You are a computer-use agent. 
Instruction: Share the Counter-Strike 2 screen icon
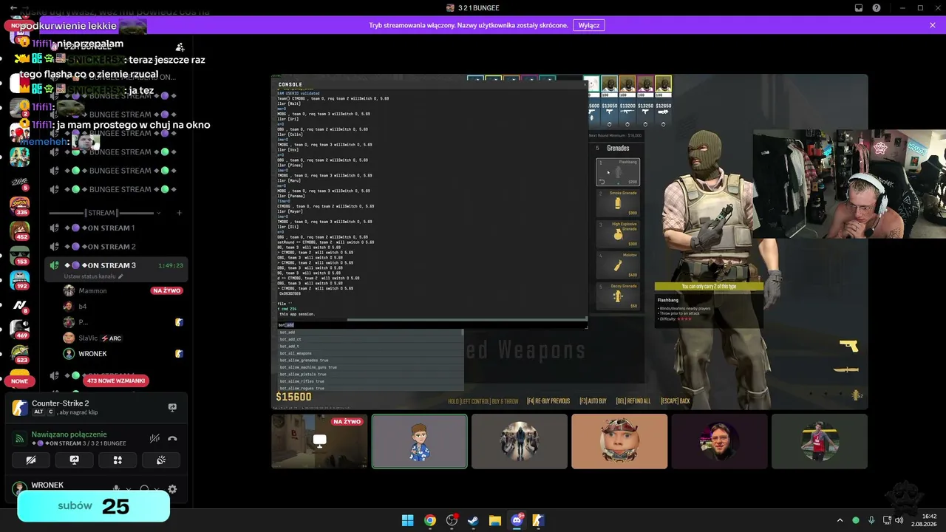click(x=172, y=407)
